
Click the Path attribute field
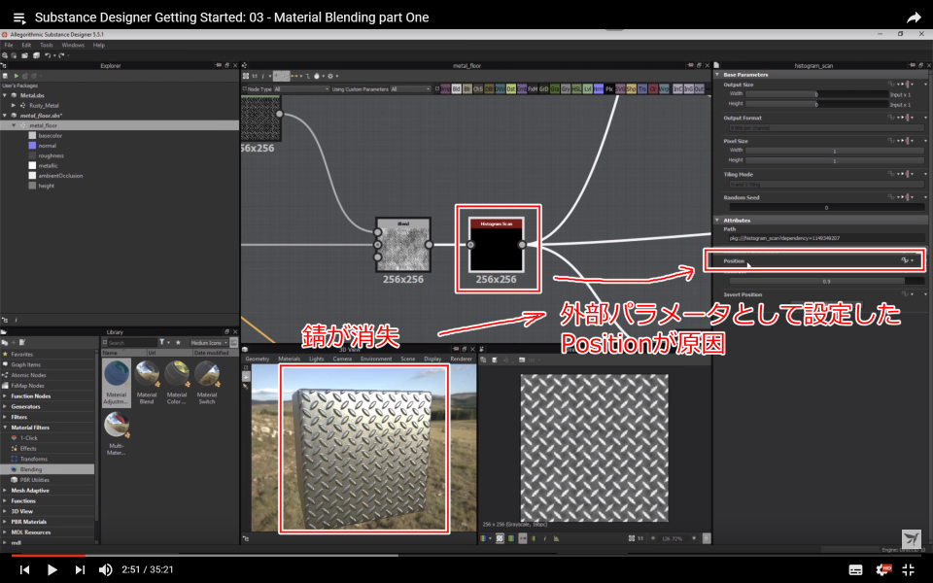point(826,238)
